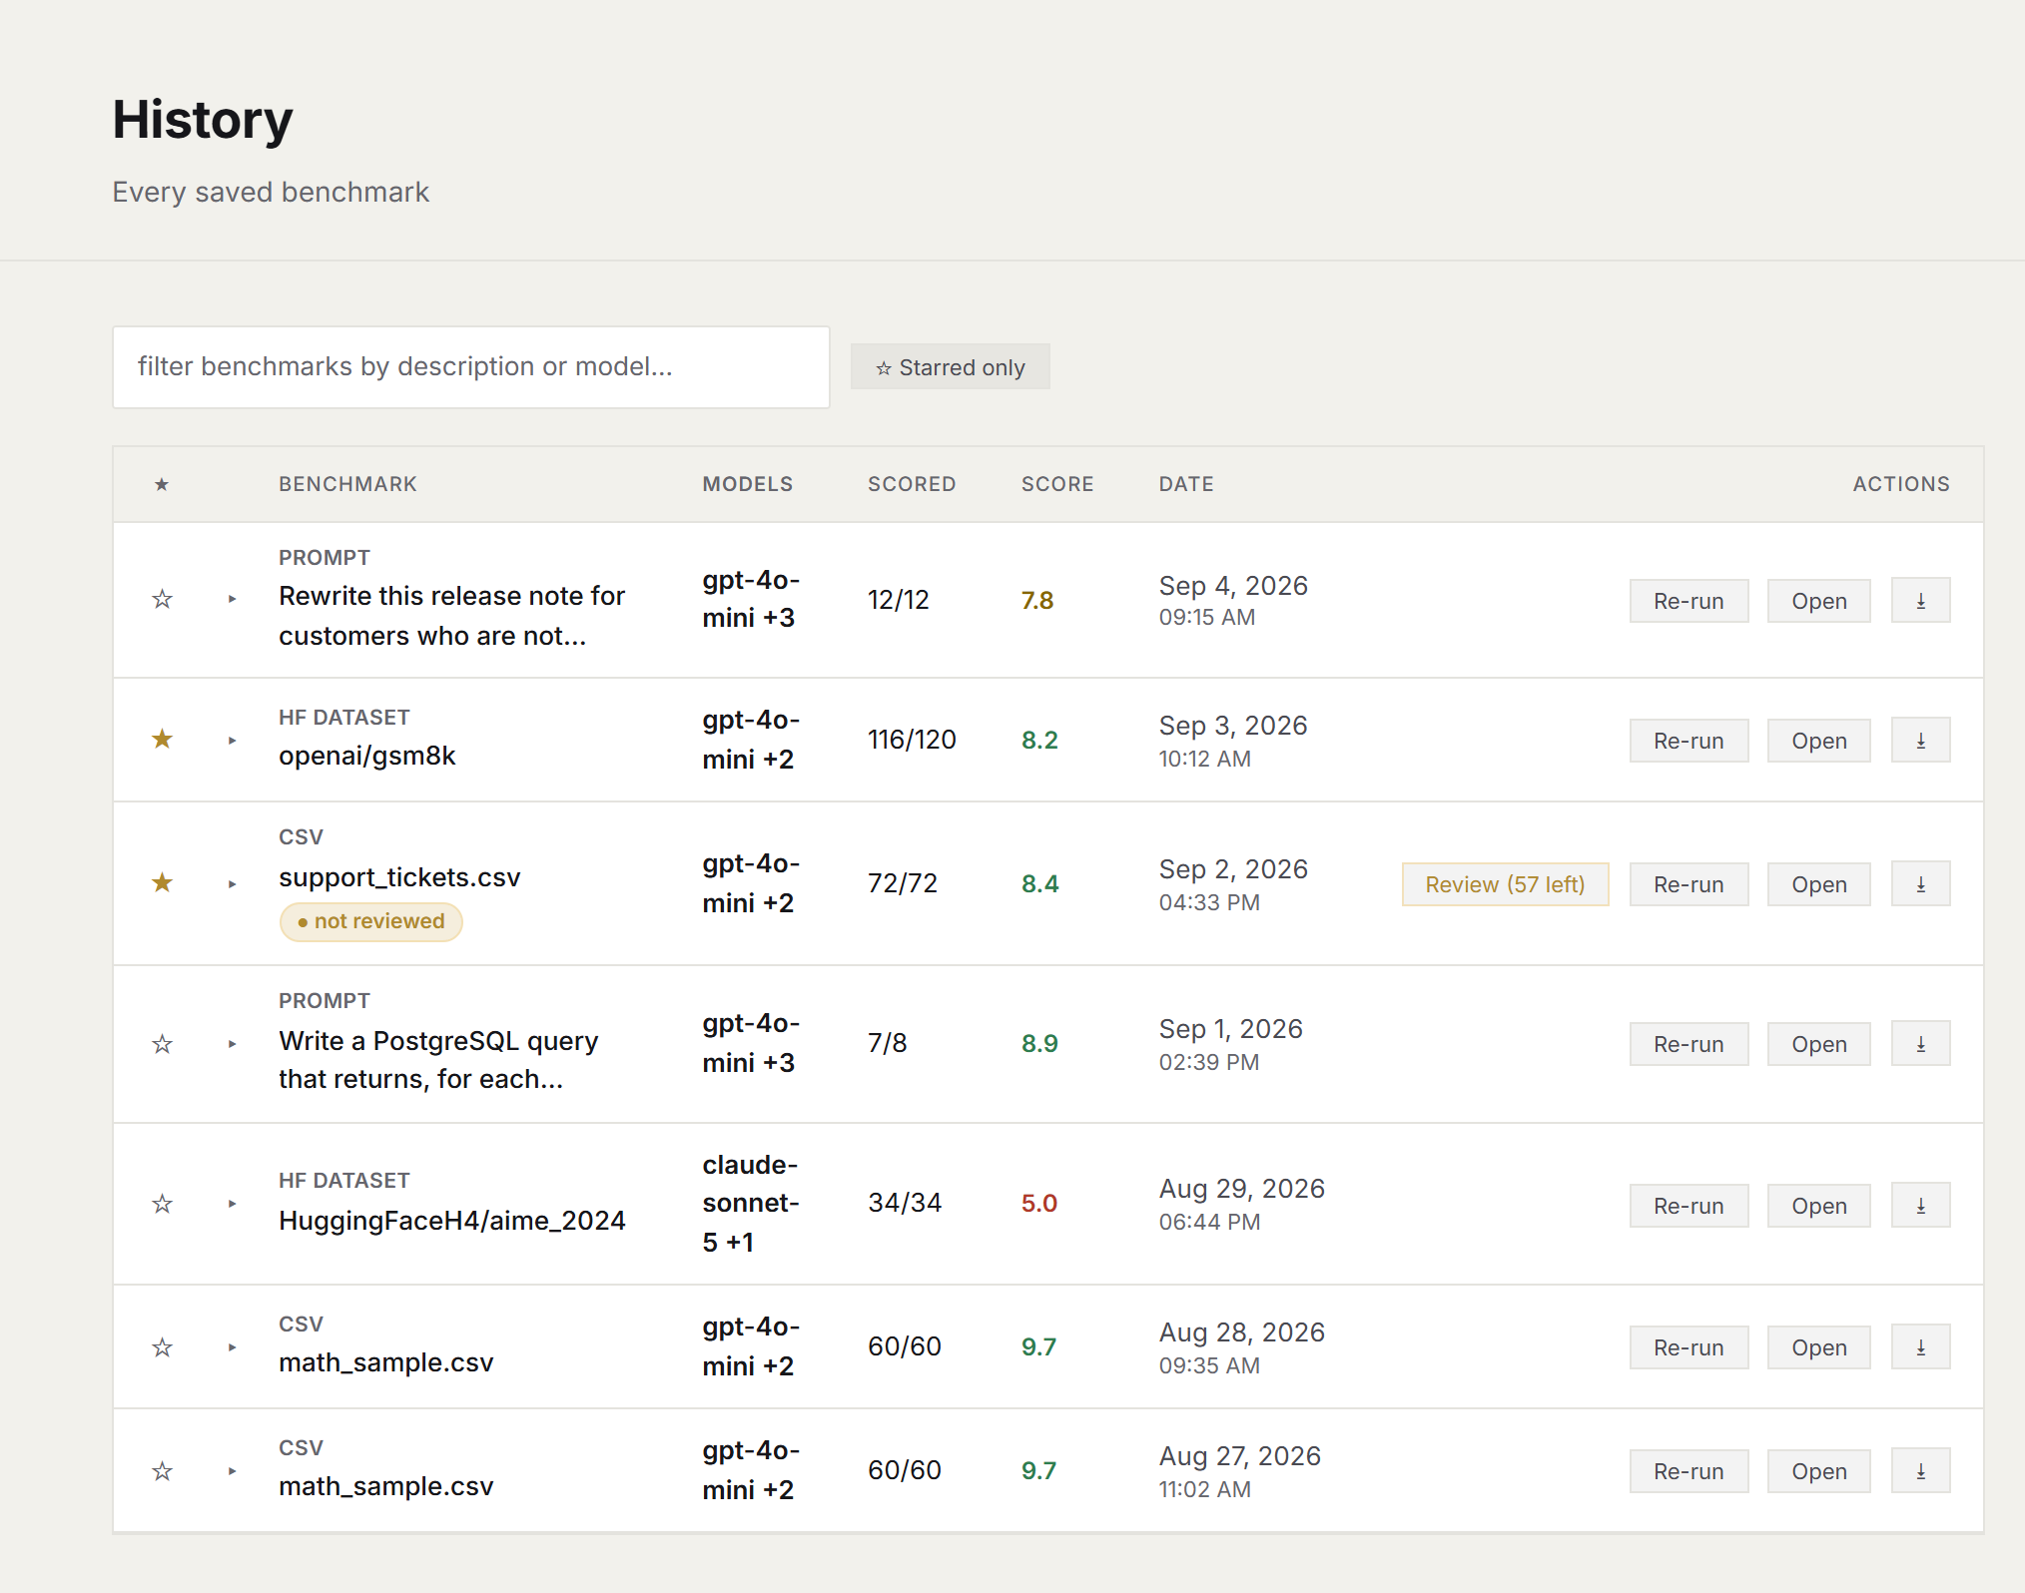Expand the Aug 28 math_sample.csv row

[x=232, y=1347]
